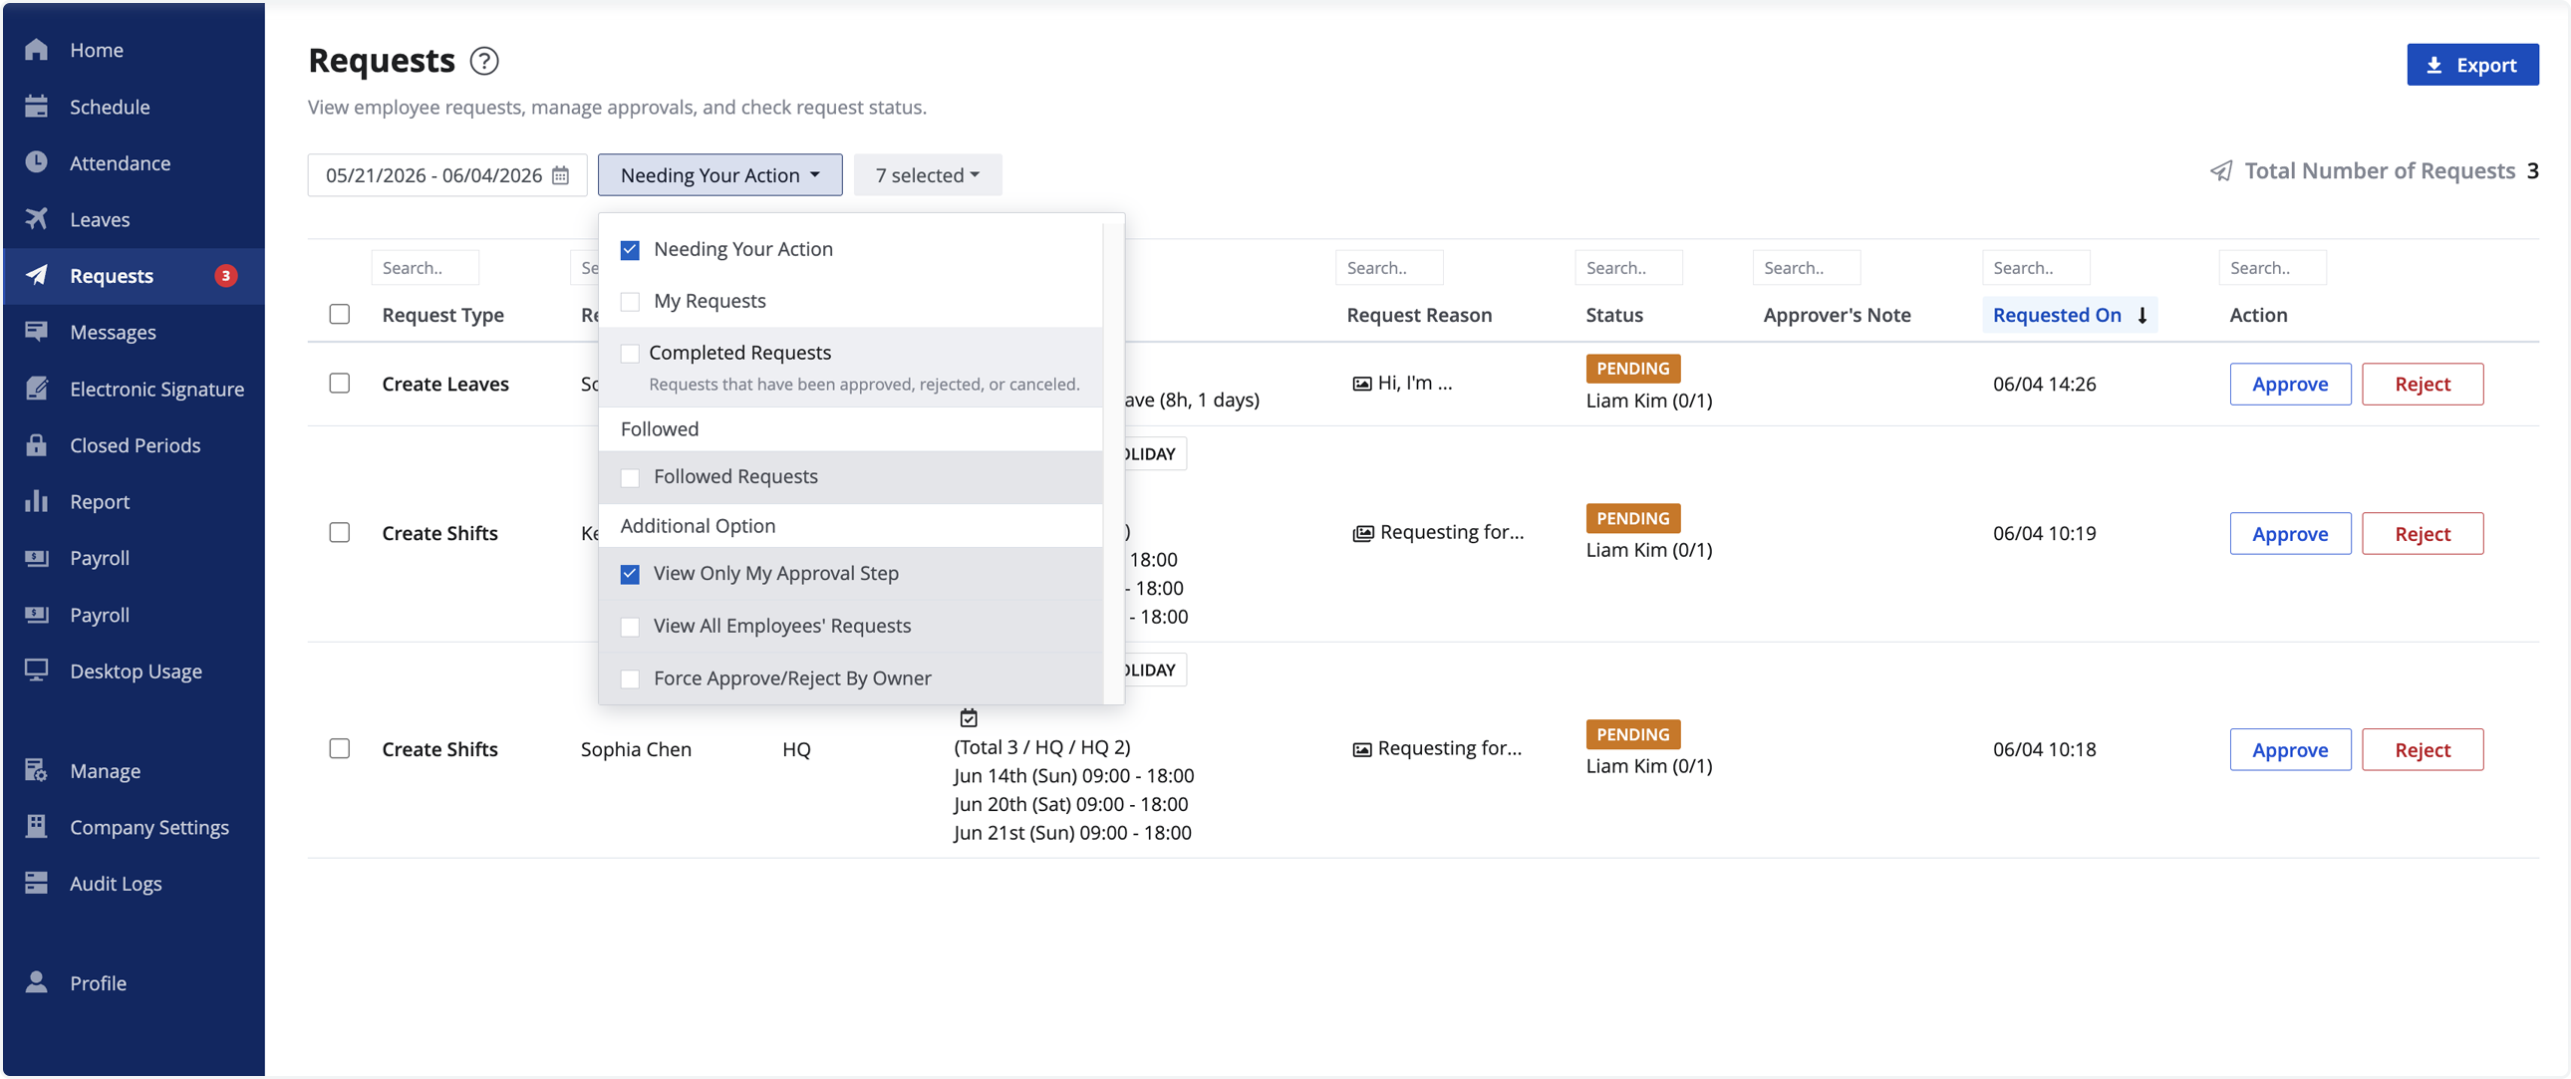Collapse the Needing Your Action dropdown
The width and height of the screenshot is (2571, 1079).
(x=719, y=174)
